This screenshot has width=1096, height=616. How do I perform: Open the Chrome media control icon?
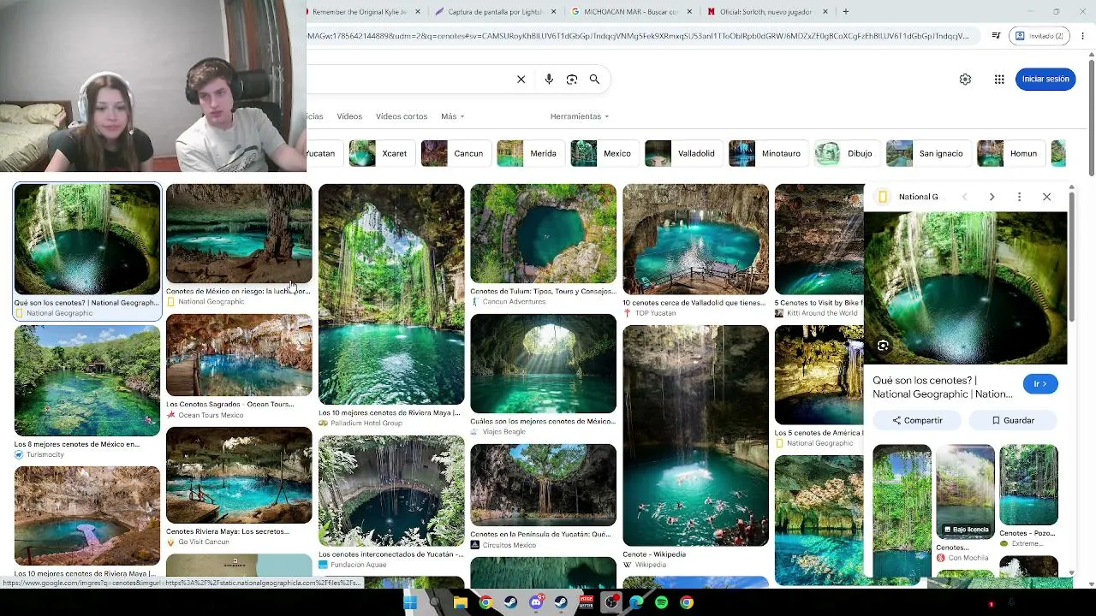(996, 36)
